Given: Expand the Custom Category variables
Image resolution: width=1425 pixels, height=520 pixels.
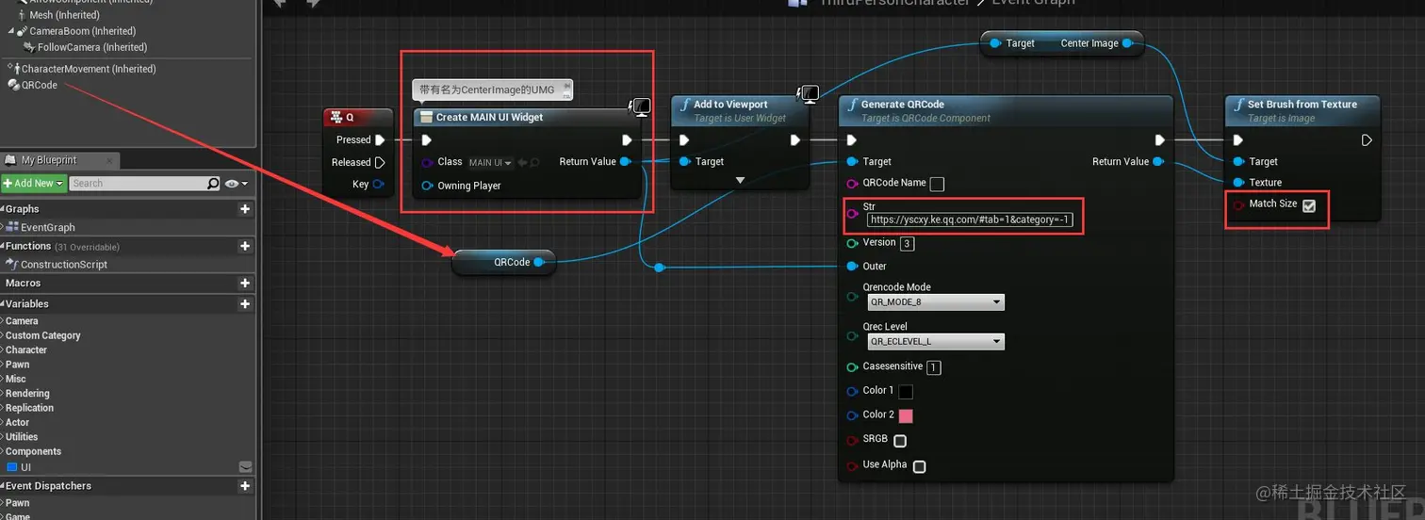Looking at the screenshot, I should coord(3,335).
